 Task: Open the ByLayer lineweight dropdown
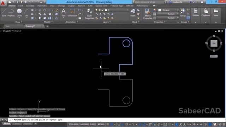point(168,14)
